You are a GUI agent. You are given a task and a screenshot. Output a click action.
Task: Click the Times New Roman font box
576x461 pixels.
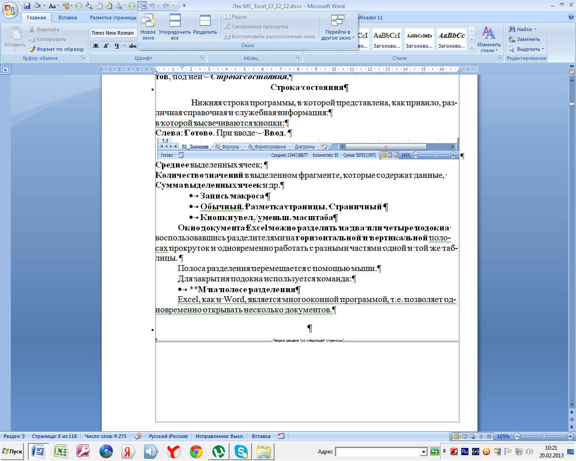tap(113, 33)
